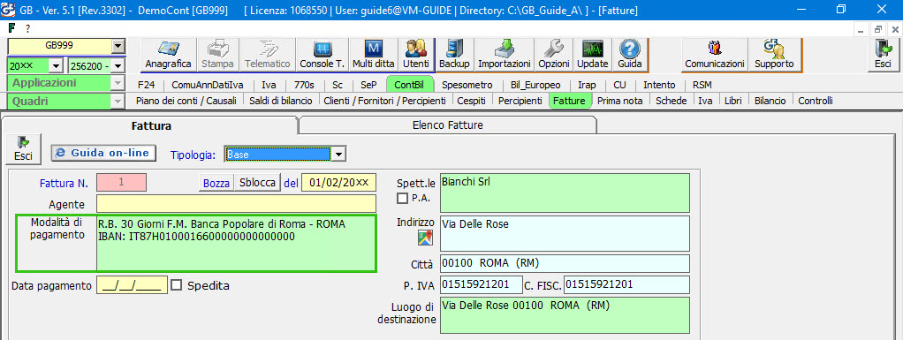
Task: Expand the Applicazioni dropdown
Action: pyautogui.click(x=118, y=83)
